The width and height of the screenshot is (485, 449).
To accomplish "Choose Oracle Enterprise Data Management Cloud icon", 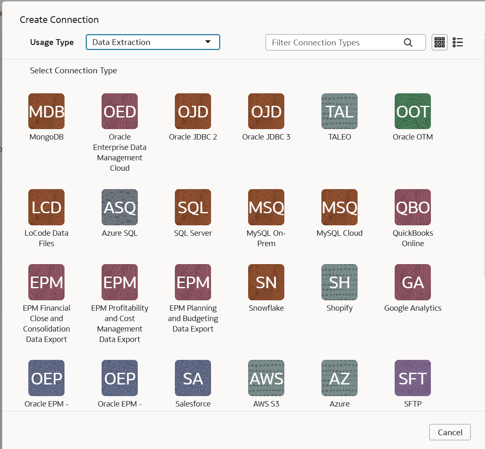I will (120, 111).
